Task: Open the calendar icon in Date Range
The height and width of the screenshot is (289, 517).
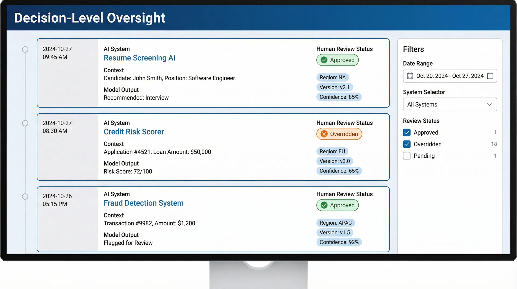Action: point(410,76)
